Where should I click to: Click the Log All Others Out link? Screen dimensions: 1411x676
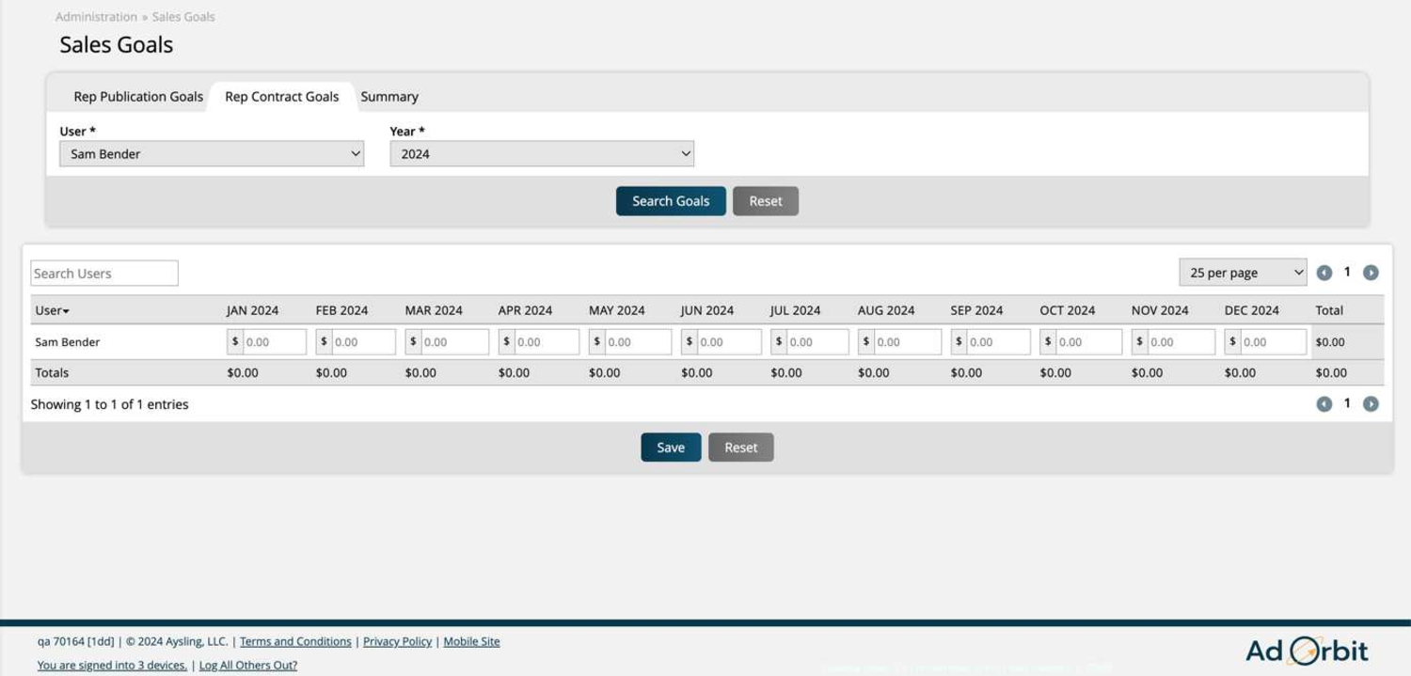pos(248,665)
